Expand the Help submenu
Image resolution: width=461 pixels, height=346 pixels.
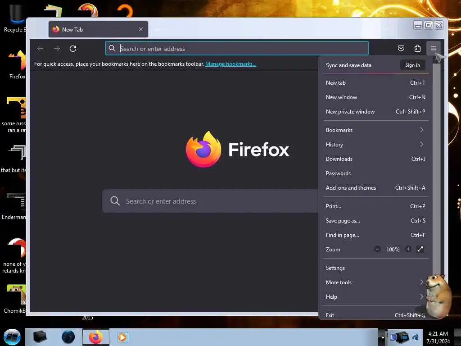tap(375, 297)
